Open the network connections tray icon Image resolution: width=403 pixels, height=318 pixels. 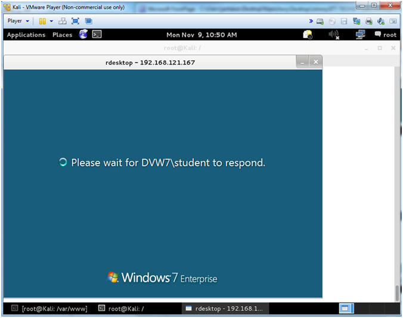[x=360, y=35]
